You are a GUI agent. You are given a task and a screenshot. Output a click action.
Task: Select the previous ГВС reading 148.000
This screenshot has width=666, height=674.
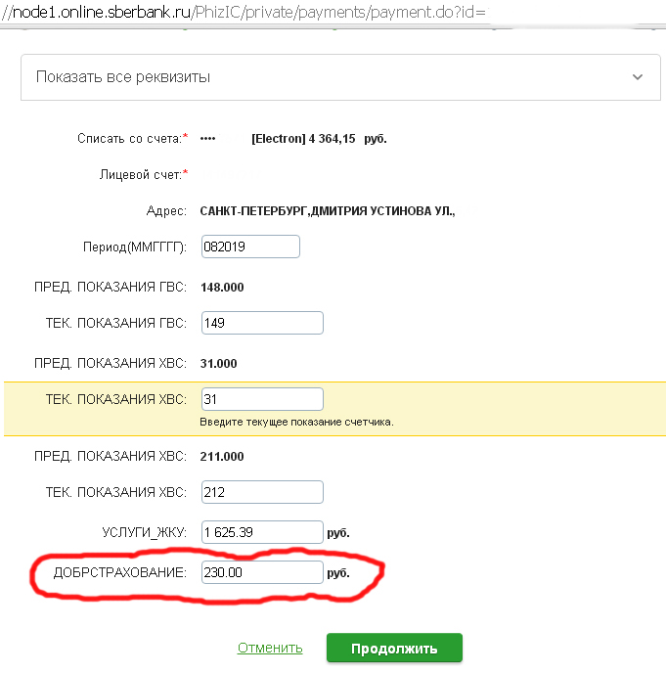click(x=221, y=288)
